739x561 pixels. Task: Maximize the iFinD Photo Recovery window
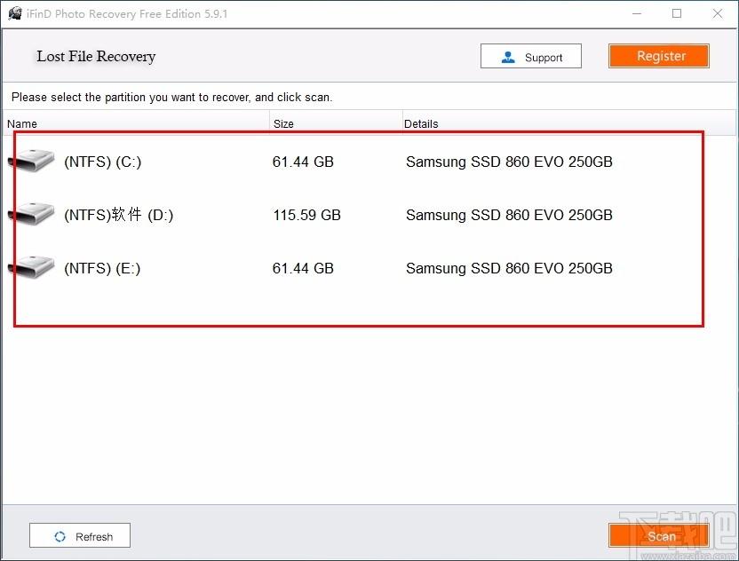pyautogui.click(x=677, y=13)
